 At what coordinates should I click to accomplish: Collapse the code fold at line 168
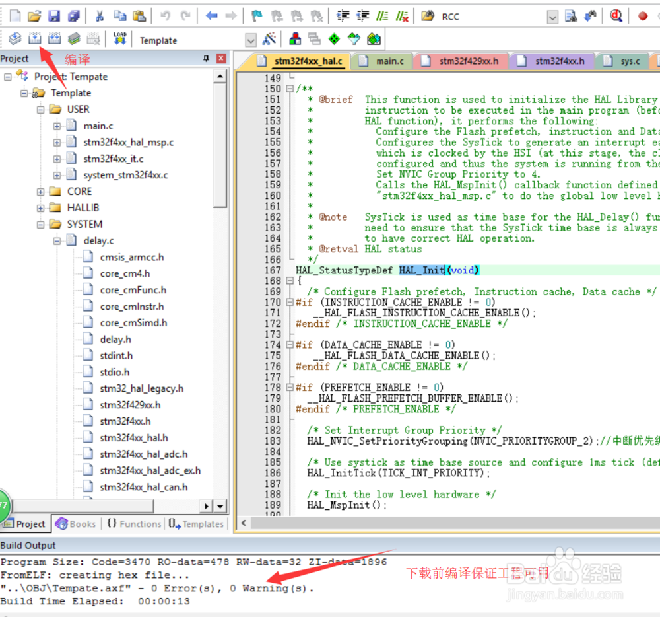[290, 281]
